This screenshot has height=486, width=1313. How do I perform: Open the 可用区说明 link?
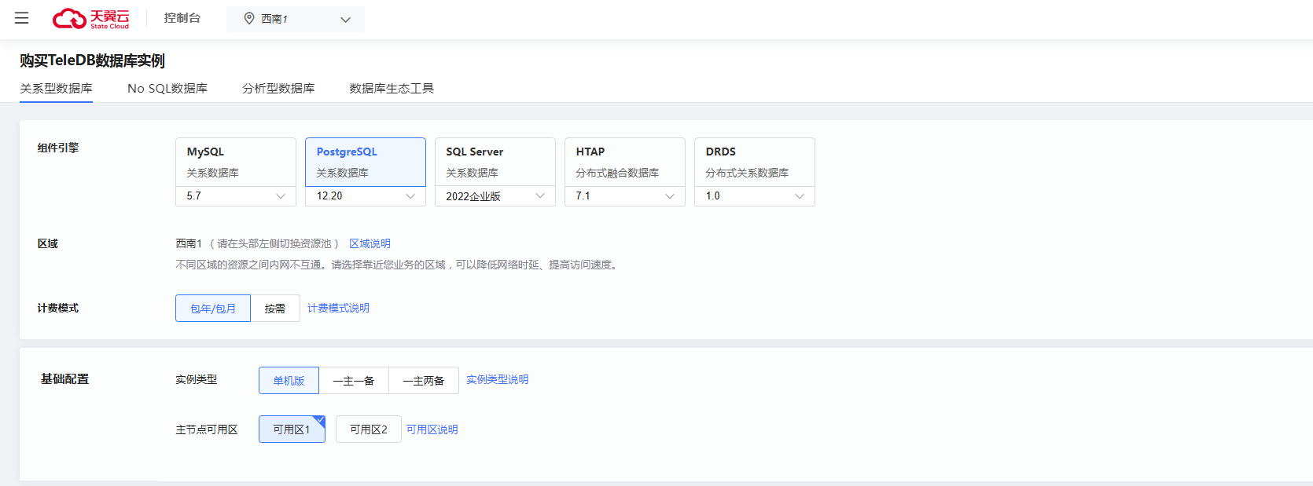(432, 429)
